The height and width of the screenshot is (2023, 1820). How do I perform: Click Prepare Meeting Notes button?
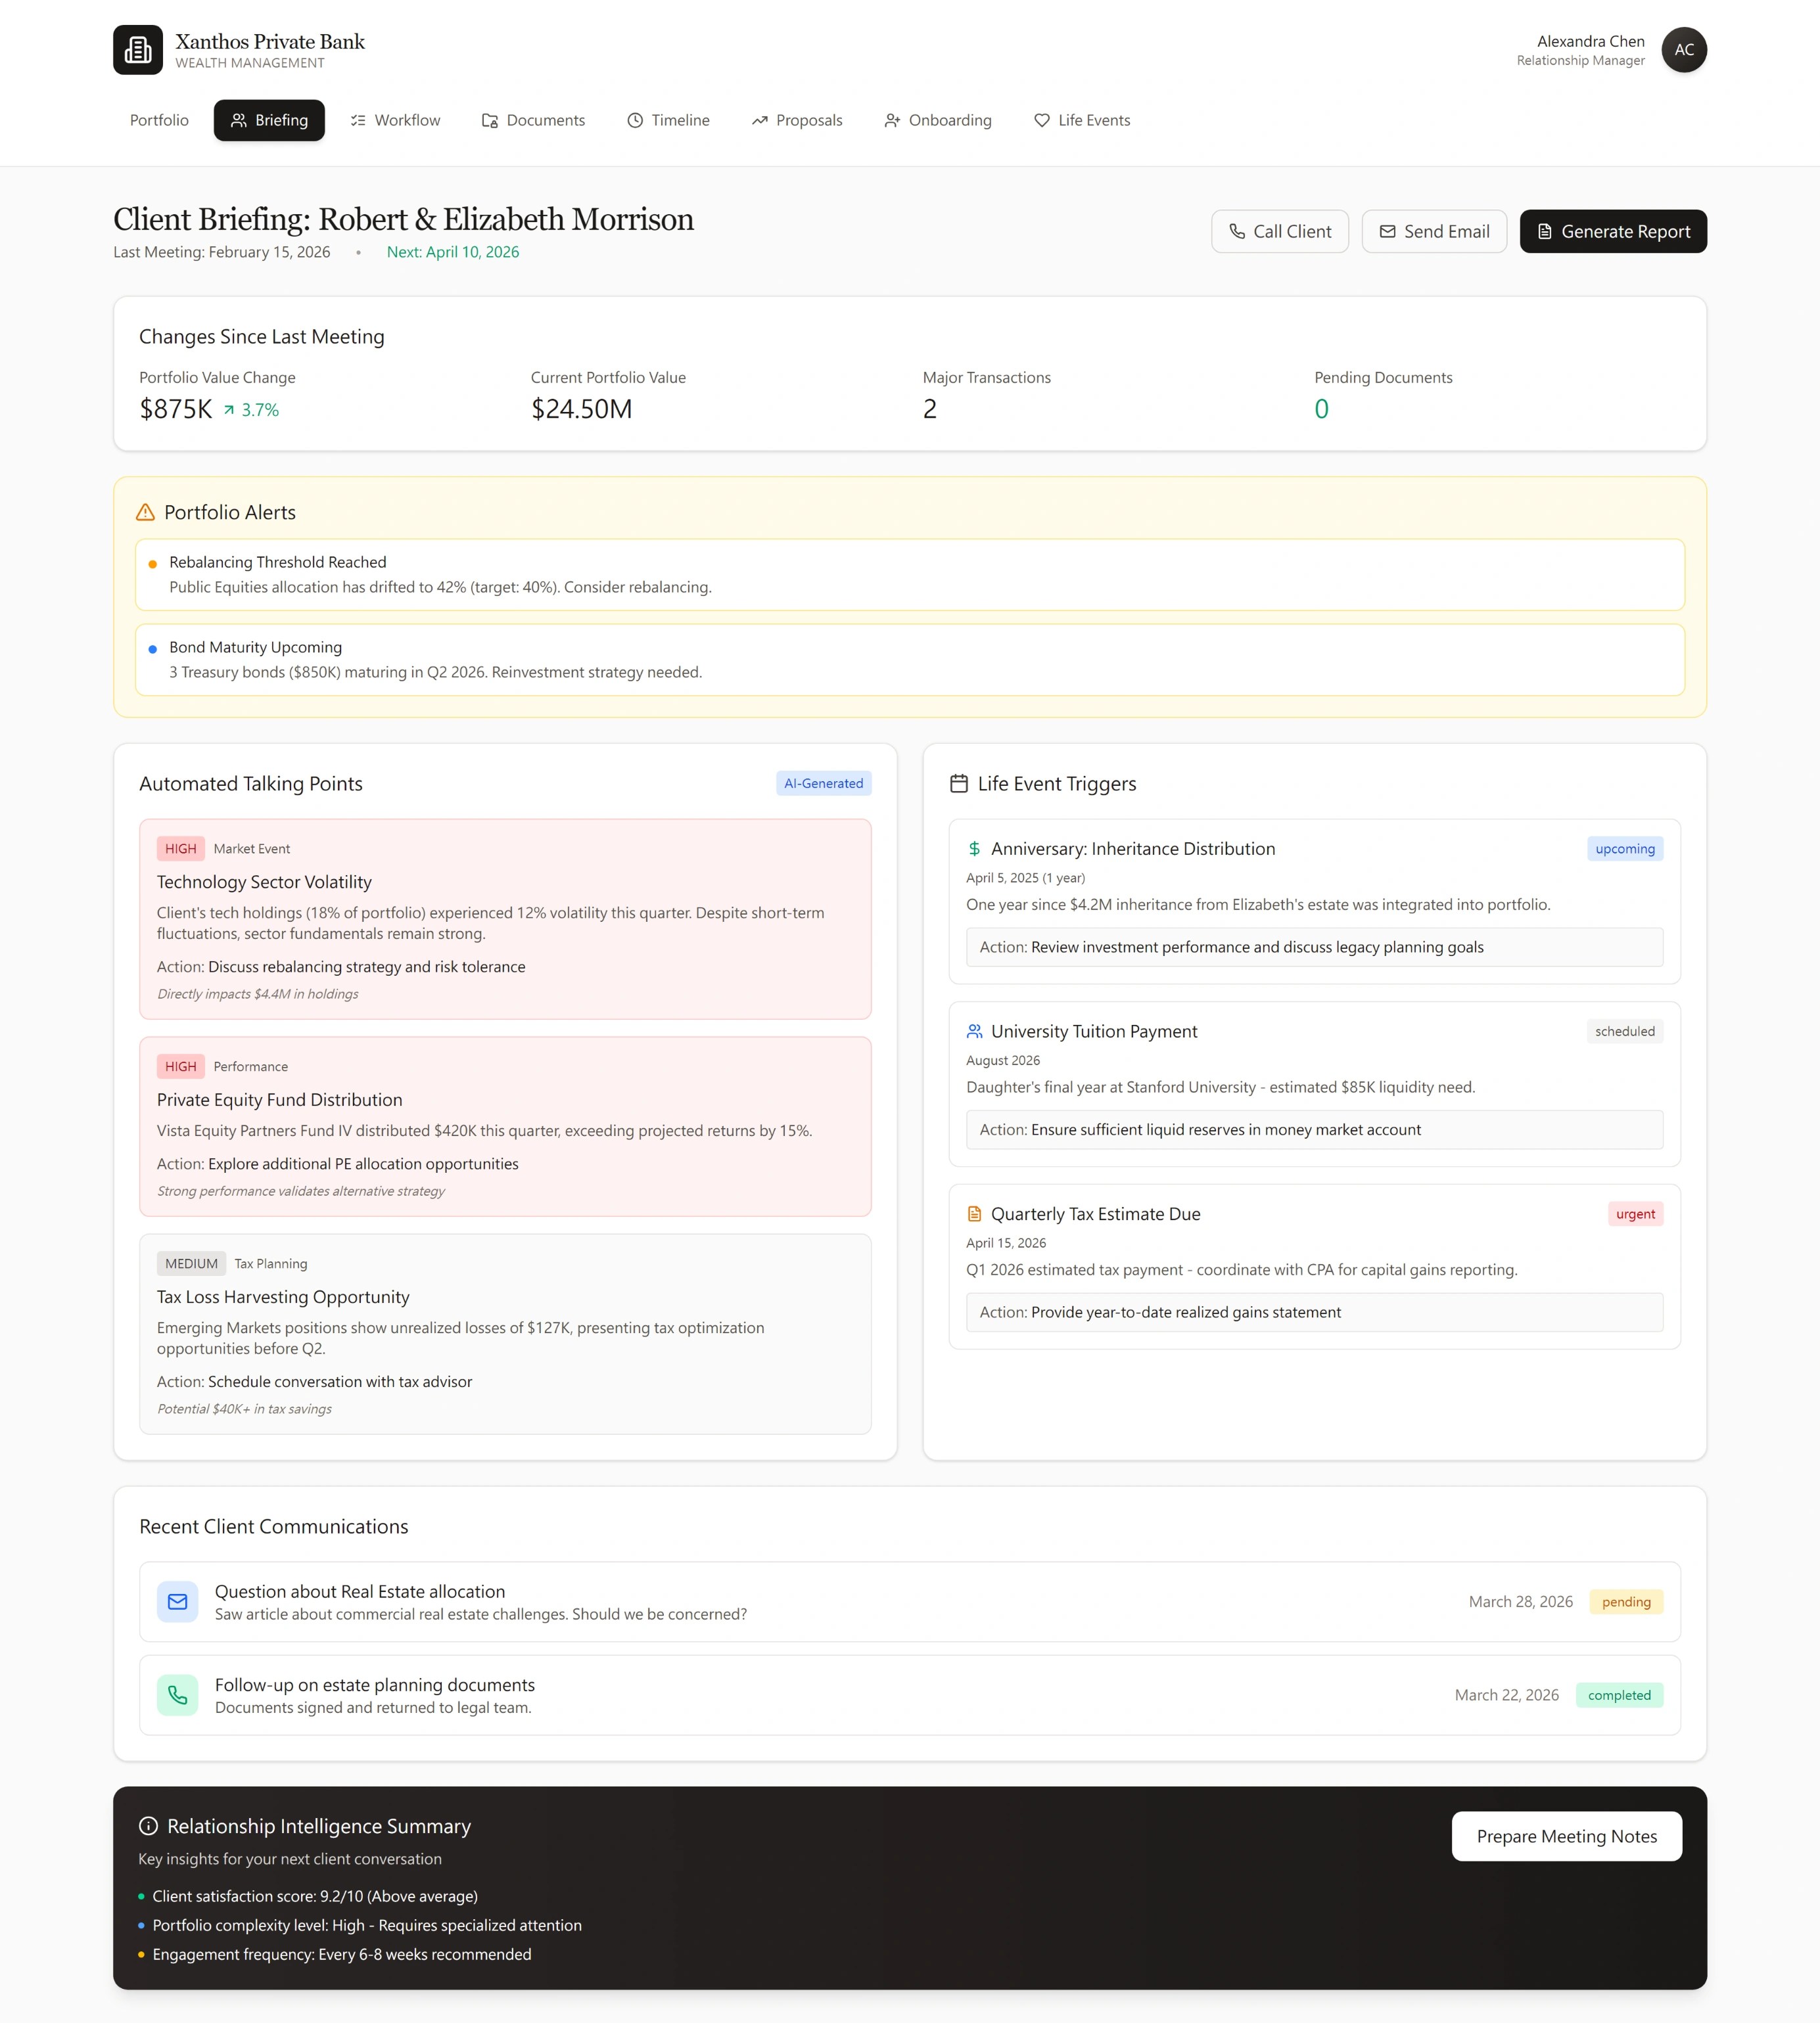click(x=1566, y=1835)
